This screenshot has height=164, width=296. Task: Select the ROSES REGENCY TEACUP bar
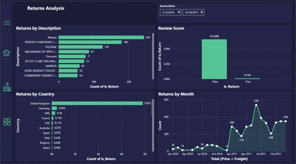[x=68, y=71]
